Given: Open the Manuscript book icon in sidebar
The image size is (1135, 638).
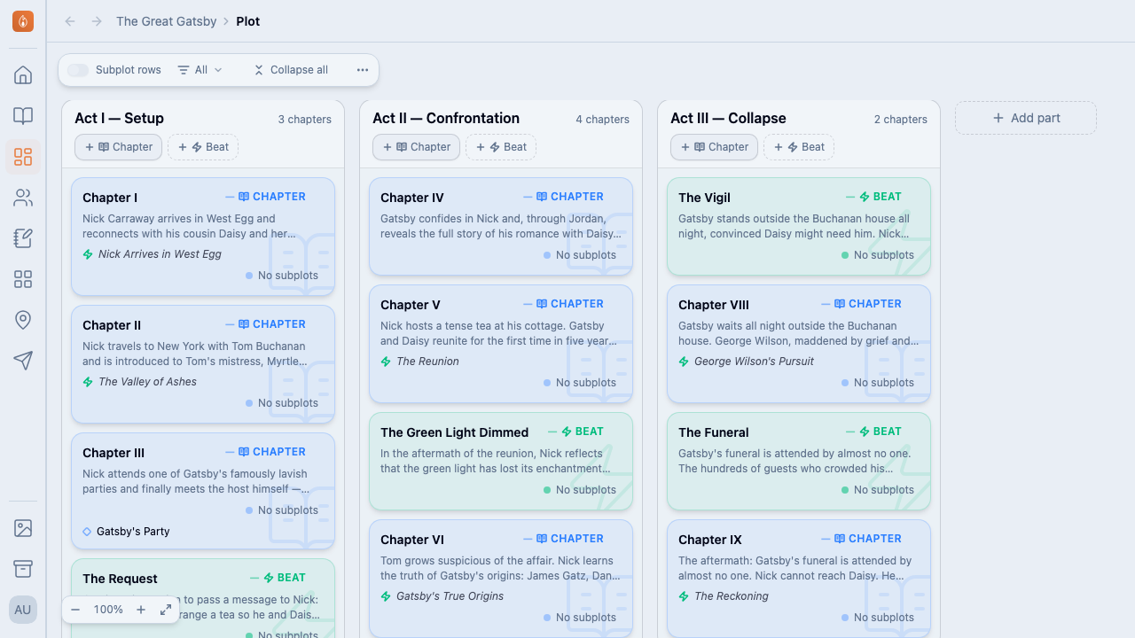Looking at the screenshot, I should (23, 116).
